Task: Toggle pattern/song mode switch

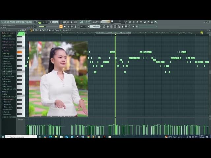Action: 40,22
